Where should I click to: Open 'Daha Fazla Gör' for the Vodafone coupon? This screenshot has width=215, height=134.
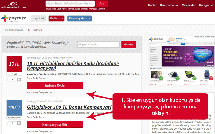click(36, 78)
